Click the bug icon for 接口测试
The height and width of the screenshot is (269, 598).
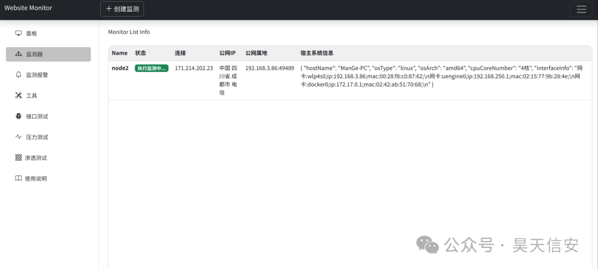pos(18,116)
